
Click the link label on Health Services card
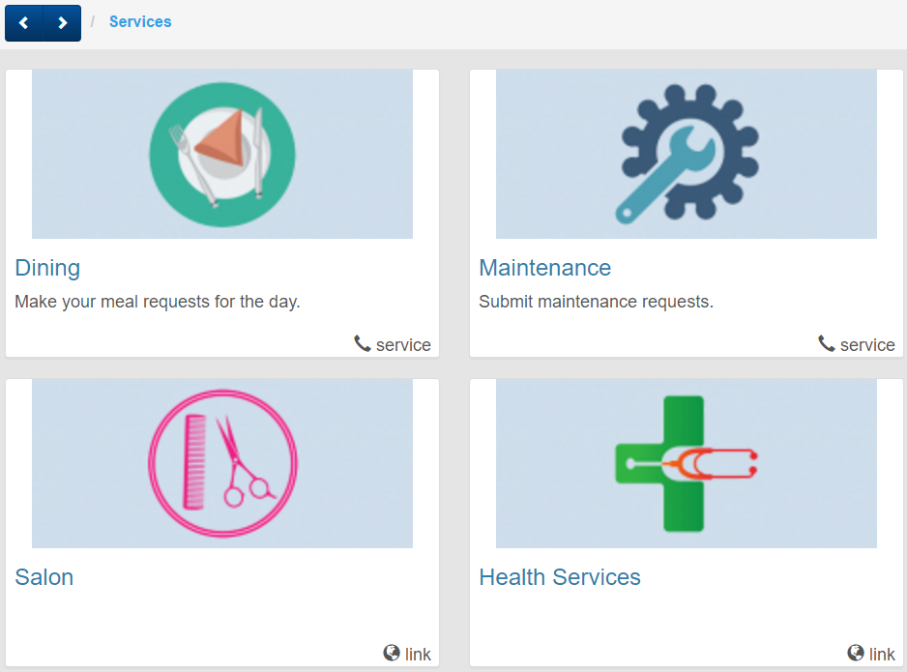coord(882,654)
